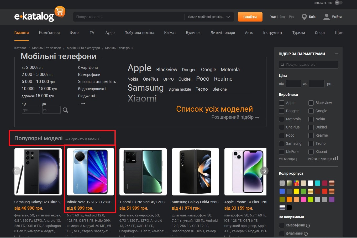The image size is (357, 238).
Task: Show next popular models with right arrow
Action: tap(264, 171)
